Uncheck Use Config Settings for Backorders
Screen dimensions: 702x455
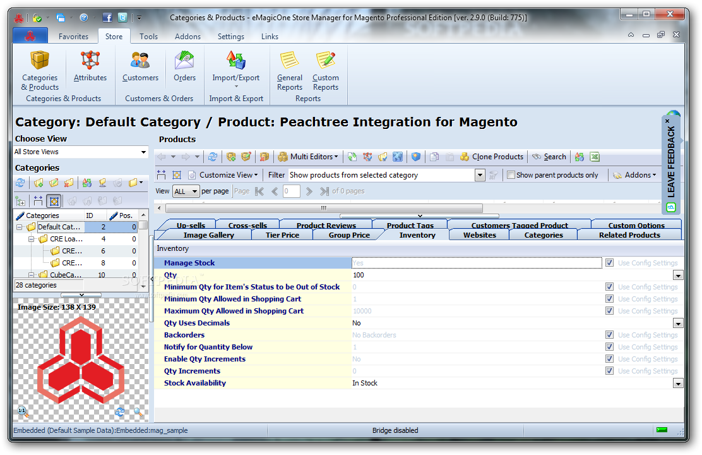coord(609,334)
